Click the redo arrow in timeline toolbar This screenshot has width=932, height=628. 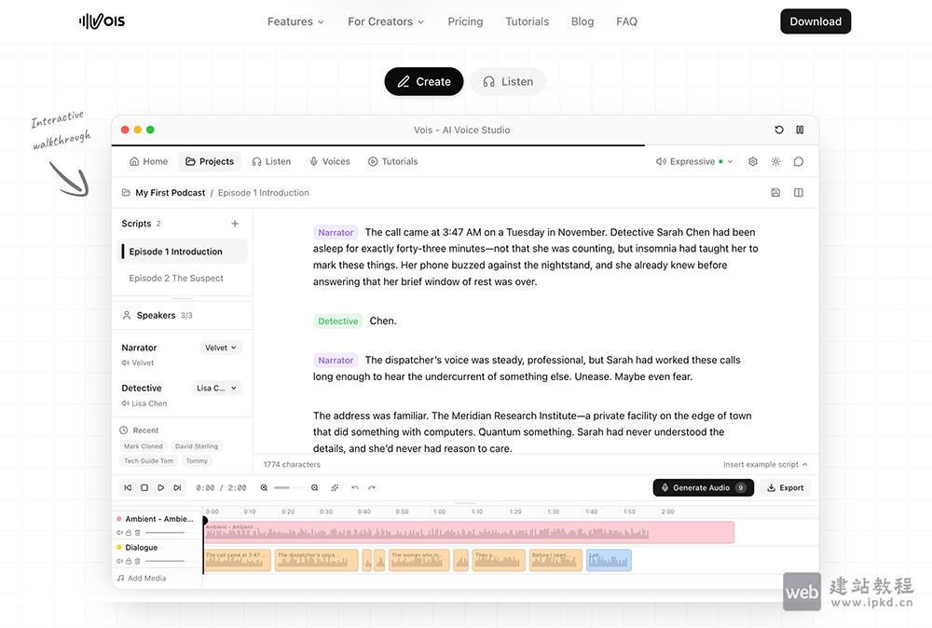(x=372, y=487)
